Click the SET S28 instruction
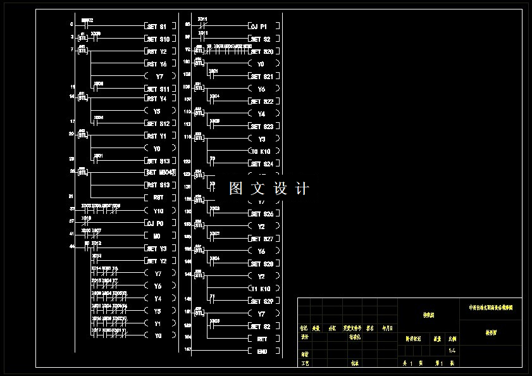Viewport: 532px width, 376px height. coord(264,263)
